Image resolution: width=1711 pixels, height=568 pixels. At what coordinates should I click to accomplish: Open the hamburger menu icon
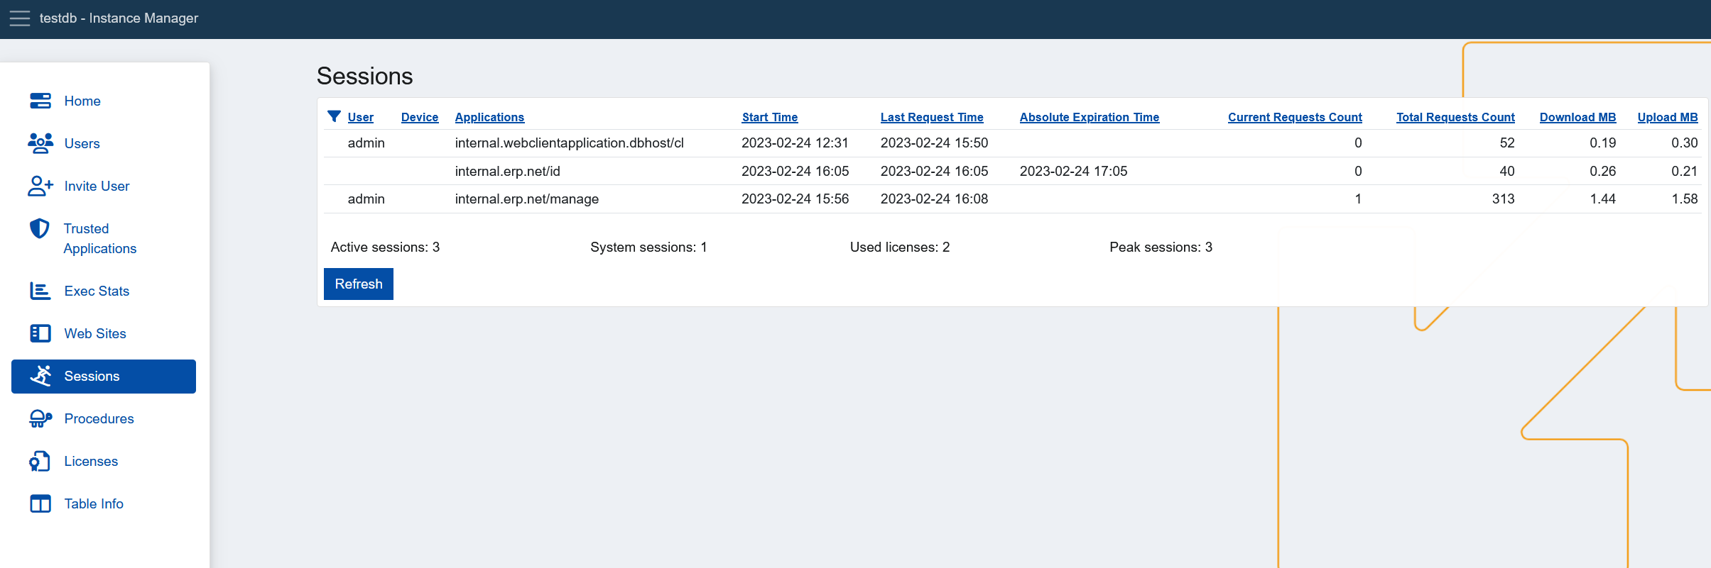pyautogui.click(x=20, y=18)
